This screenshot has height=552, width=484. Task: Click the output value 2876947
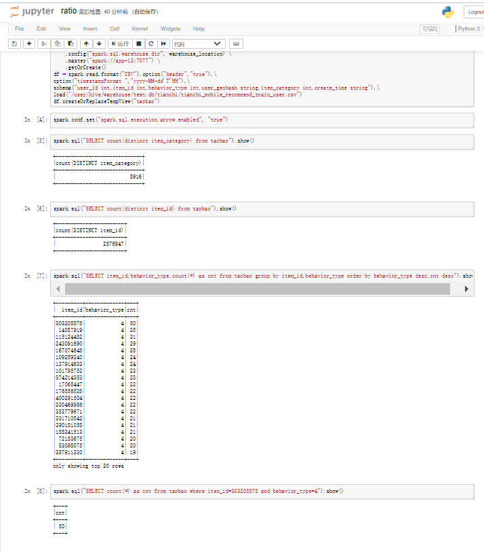pyautogui.click(x=113, y=244)
